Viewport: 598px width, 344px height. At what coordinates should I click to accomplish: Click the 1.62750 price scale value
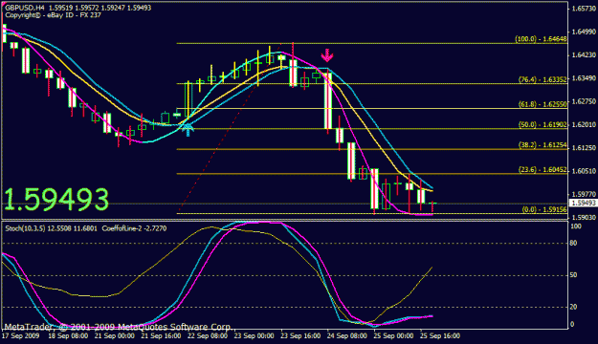(584, 101)
